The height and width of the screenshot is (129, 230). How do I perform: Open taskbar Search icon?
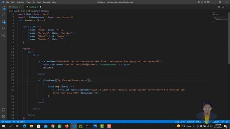pos(10,126)
